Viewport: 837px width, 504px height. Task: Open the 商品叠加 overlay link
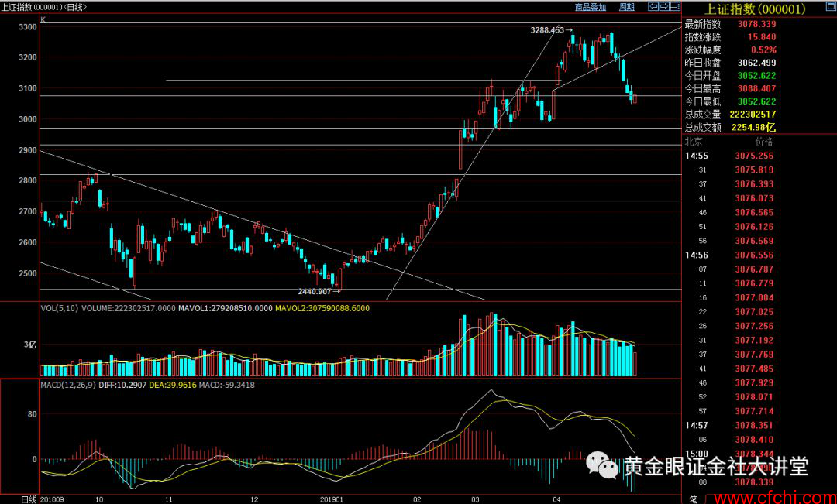point(591,7)
